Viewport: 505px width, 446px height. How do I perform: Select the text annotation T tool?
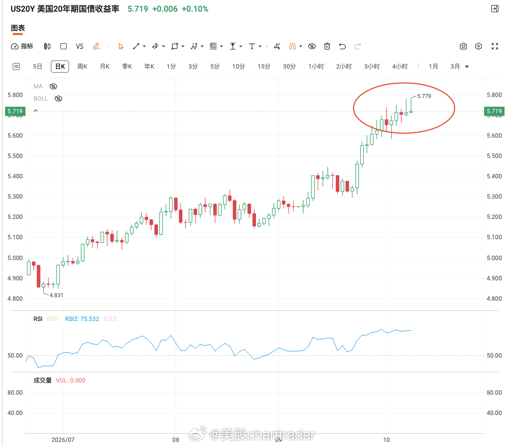(x=252, y=46)
